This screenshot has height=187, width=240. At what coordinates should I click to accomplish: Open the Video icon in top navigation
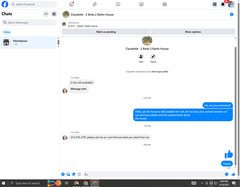(x=118, y=4)
